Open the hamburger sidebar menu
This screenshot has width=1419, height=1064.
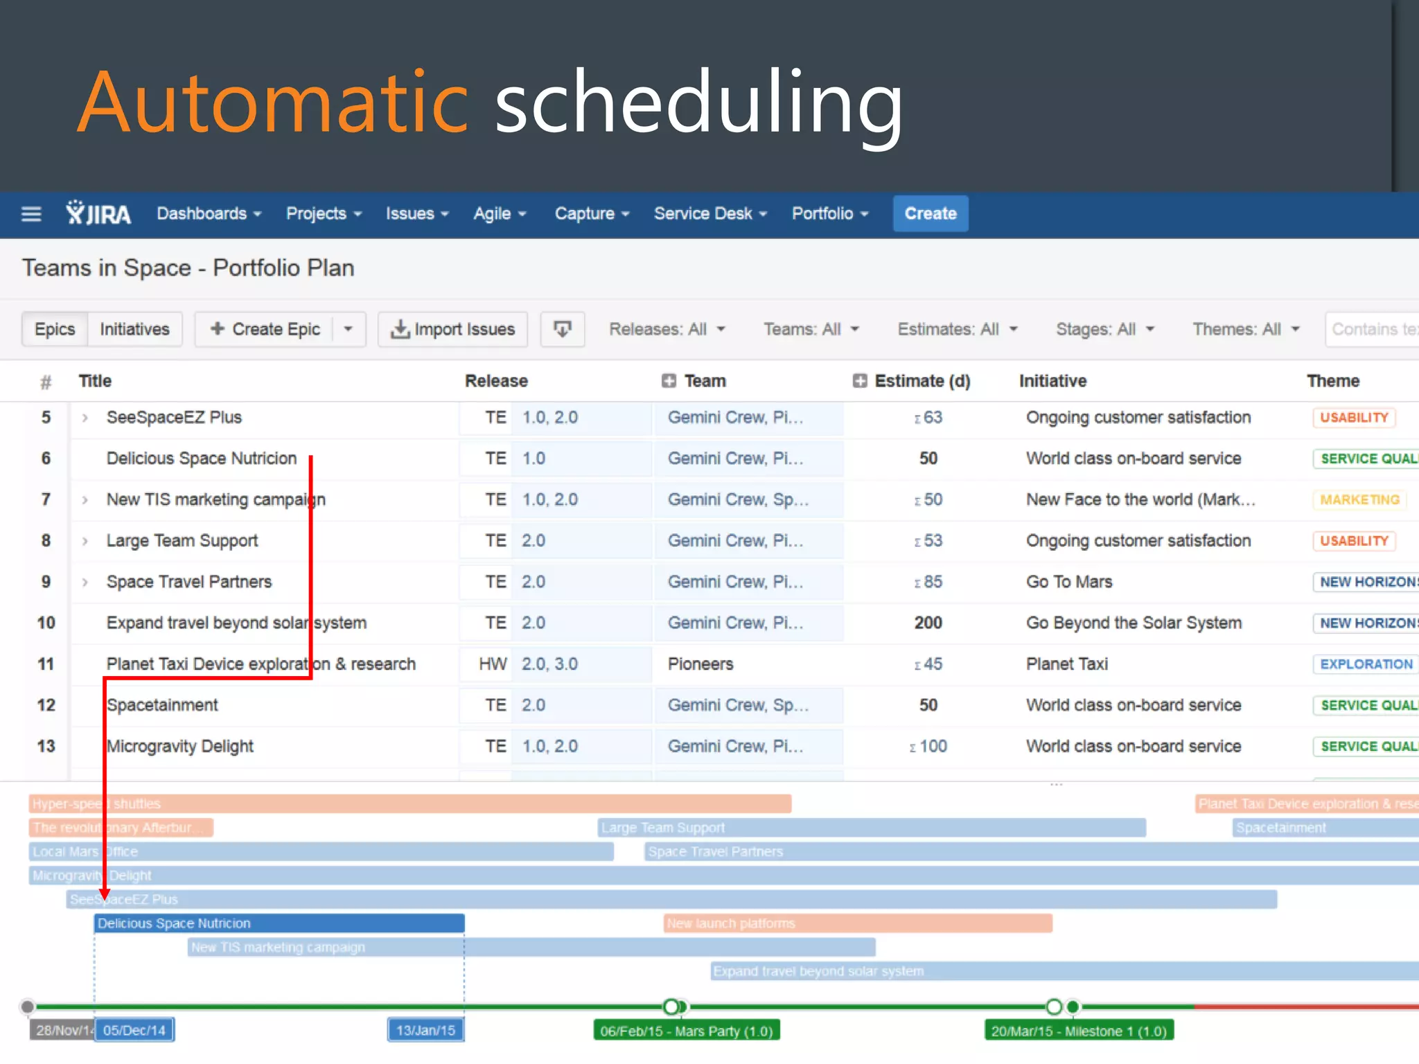[31, 214]
